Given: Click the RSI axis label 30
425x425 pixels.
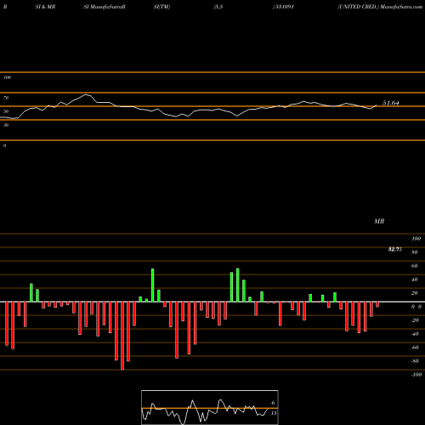Looking at the screenshot, I should 6,125.
